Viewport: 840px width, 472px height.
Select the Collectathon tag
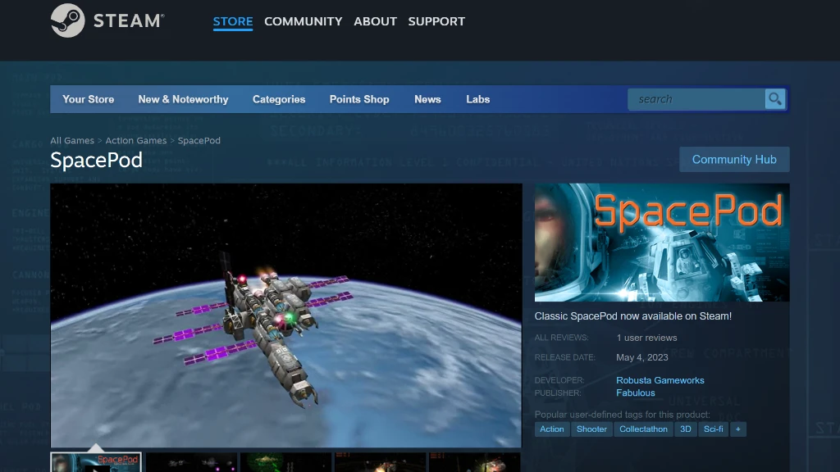pos(643,429)
